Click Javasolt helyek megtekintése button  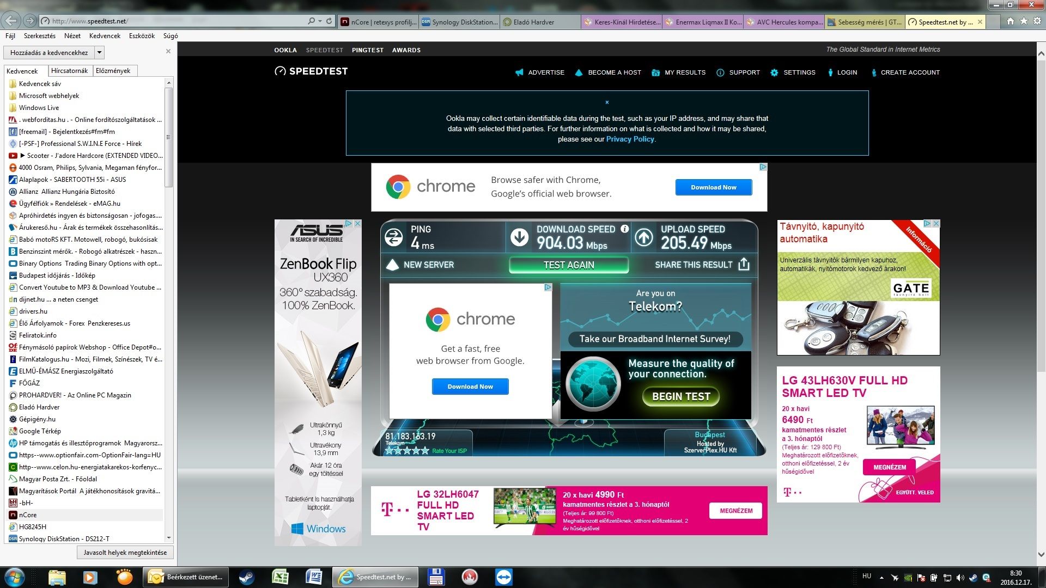[125, 553]
